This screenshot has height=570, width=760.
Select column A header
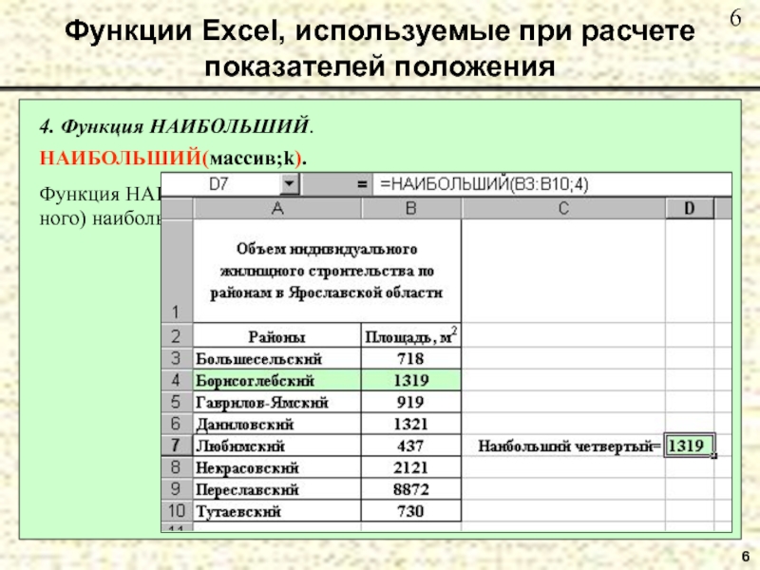[277, 208]
